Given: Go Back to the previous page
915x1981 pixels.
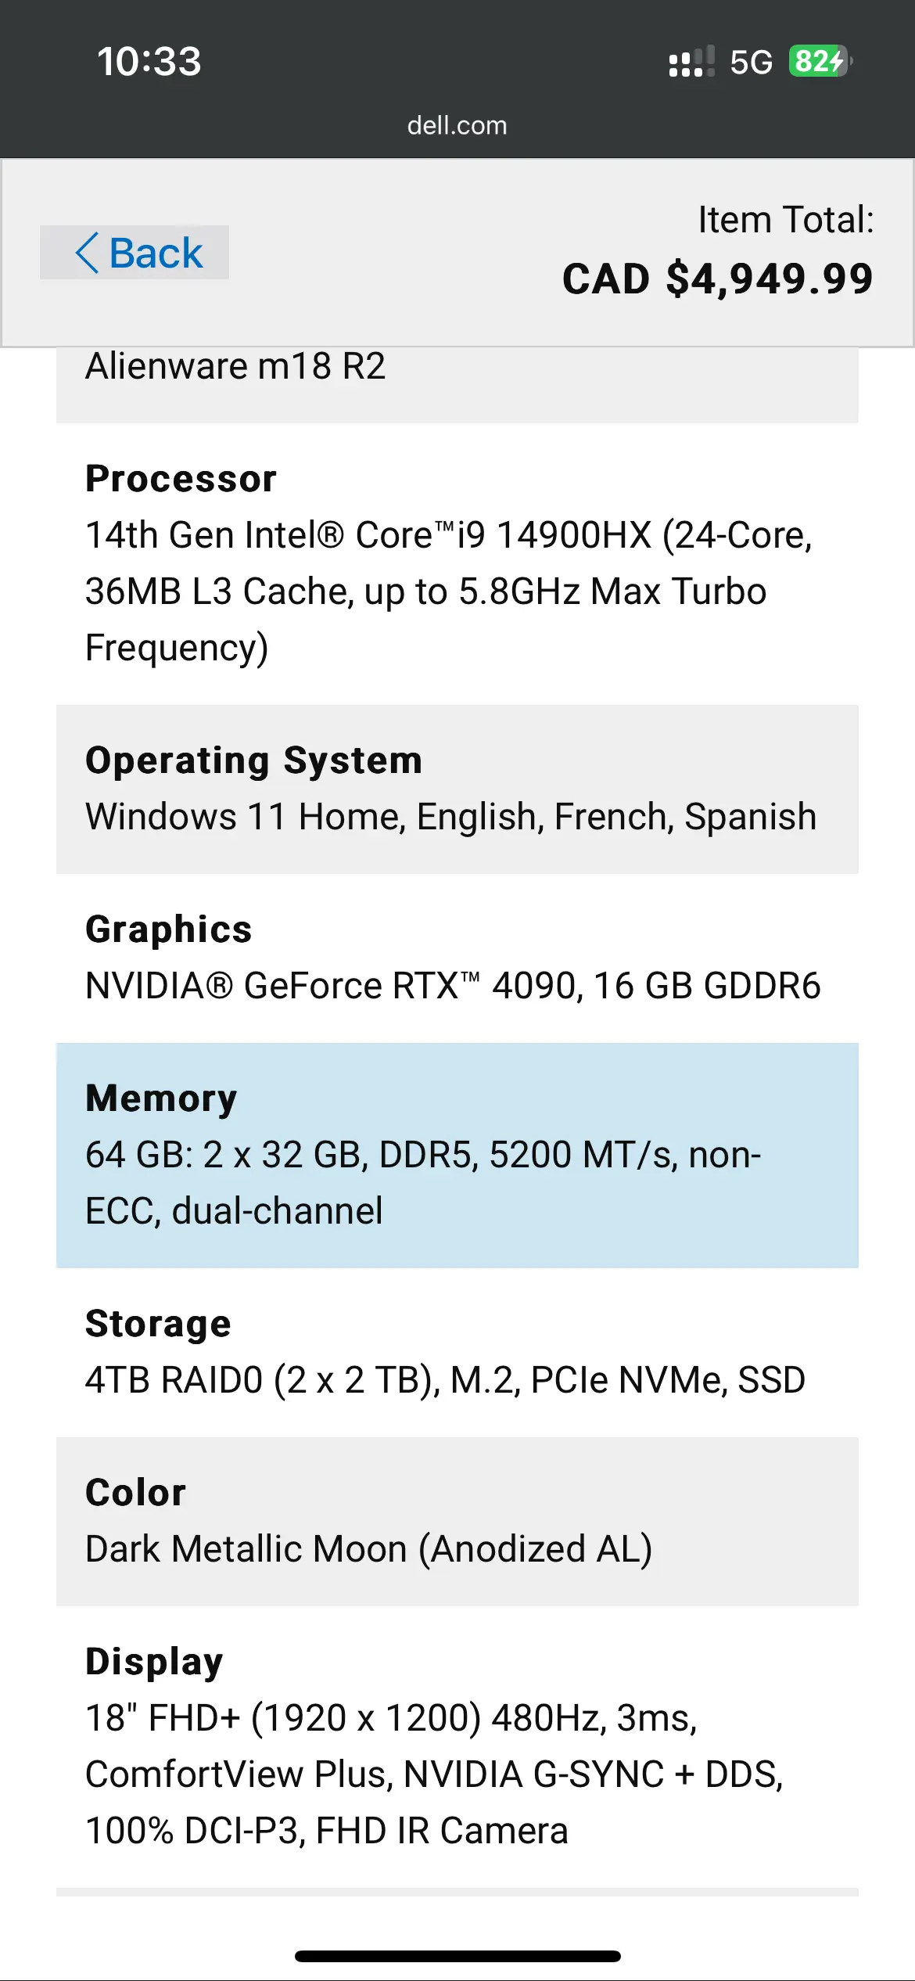Looking at the screenshot, I should (x=135, y=253).
